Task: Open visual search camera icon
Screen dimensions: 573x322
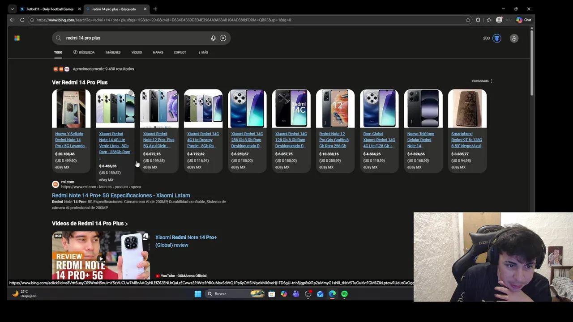Action: pos(223,38)
